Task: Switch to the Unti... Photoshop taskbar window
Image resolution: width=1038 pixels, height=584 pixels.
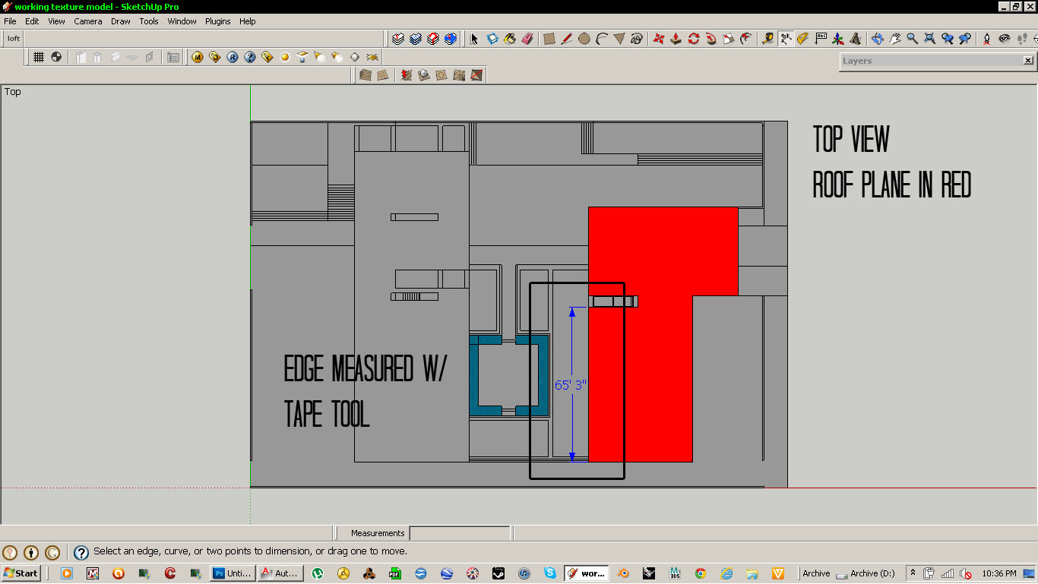Action: [x=233, y=573]
